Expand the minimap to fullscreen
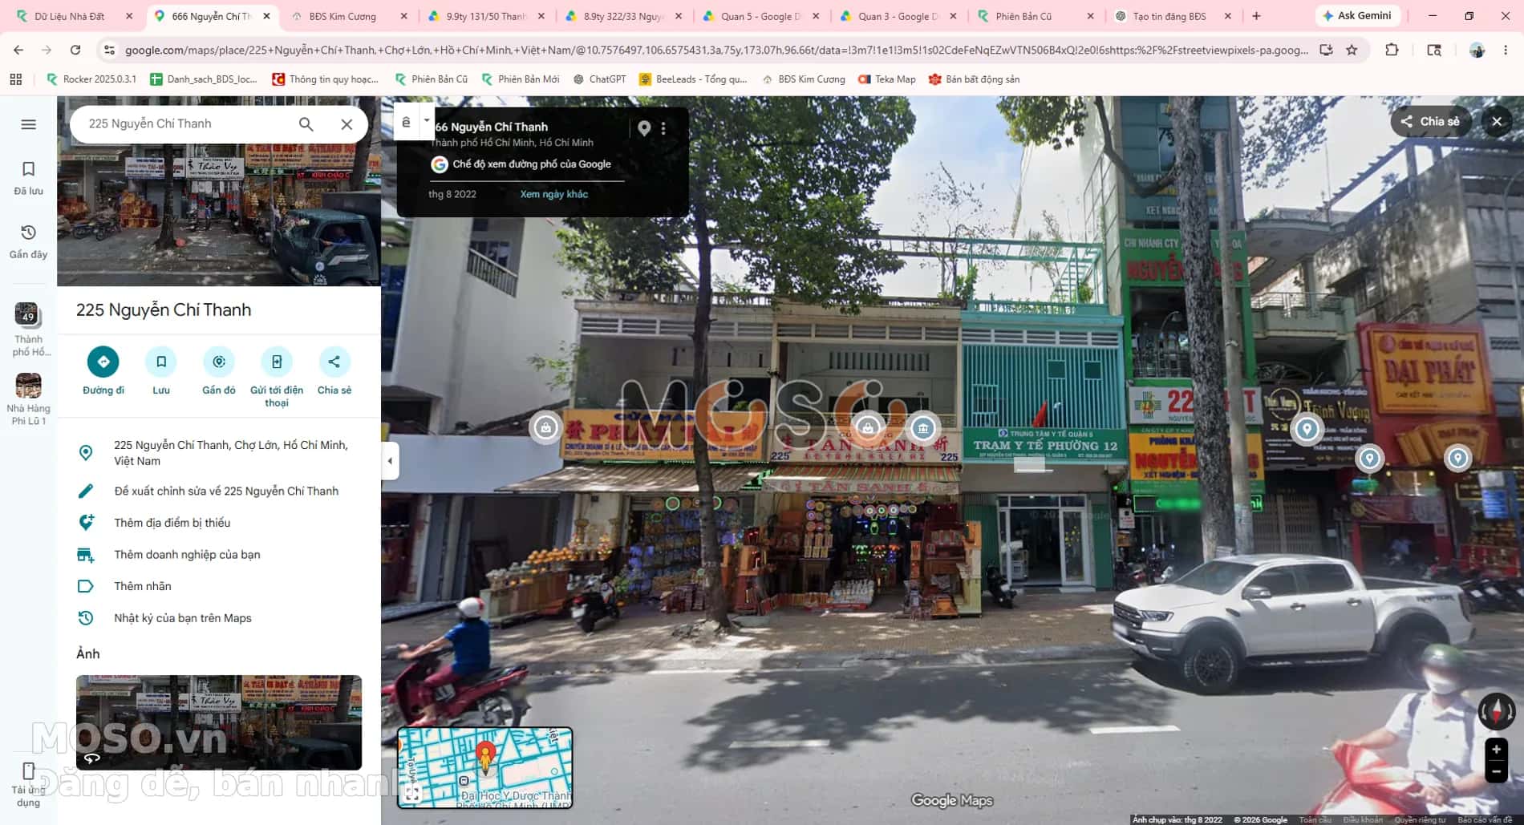This screenshot has height=825, width=1524. (412, 795)
